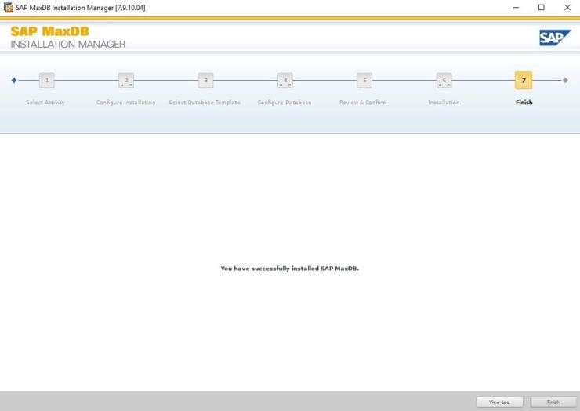Viewport: 580px width, 411px height.
Task: Select step 4 Configure Database marker
Action: pyautogui.click(x=285, y=80)
